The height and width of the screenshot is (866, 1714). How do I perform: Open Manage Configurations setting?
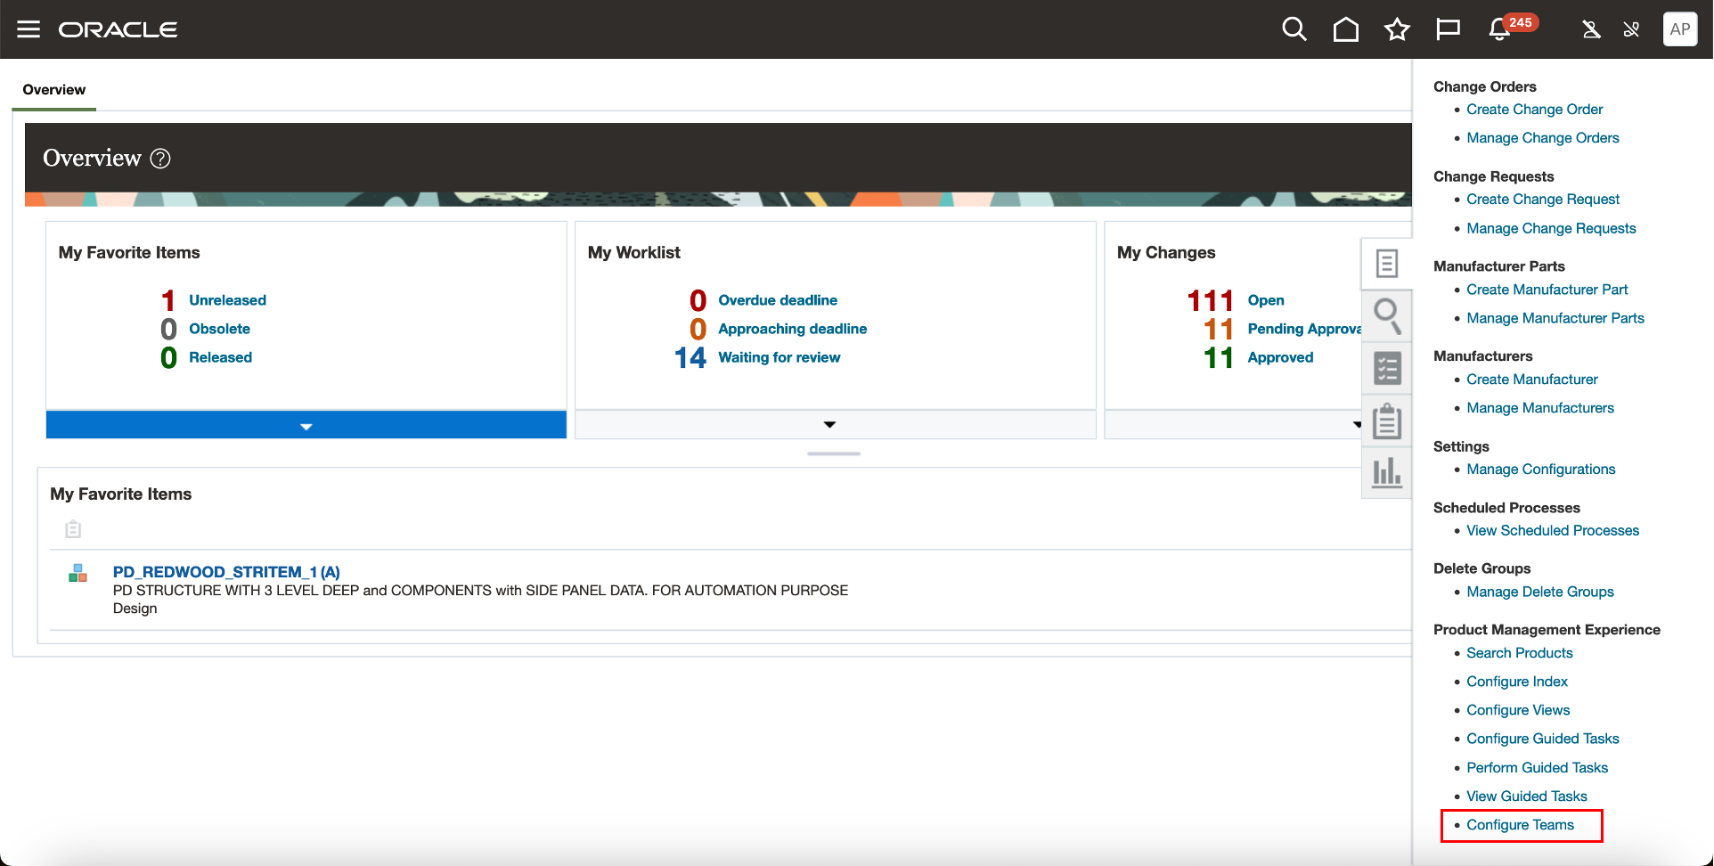[x=1540, y=470]
